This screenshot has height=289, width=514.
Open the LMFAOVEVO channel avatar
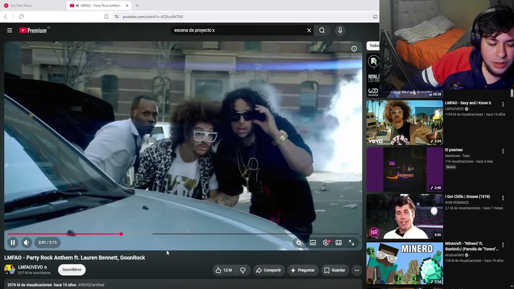(10, 269)
